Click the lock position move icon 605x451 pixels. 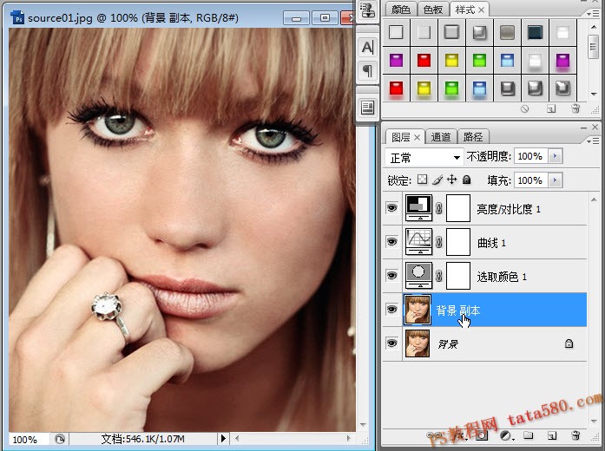(451, 180)
